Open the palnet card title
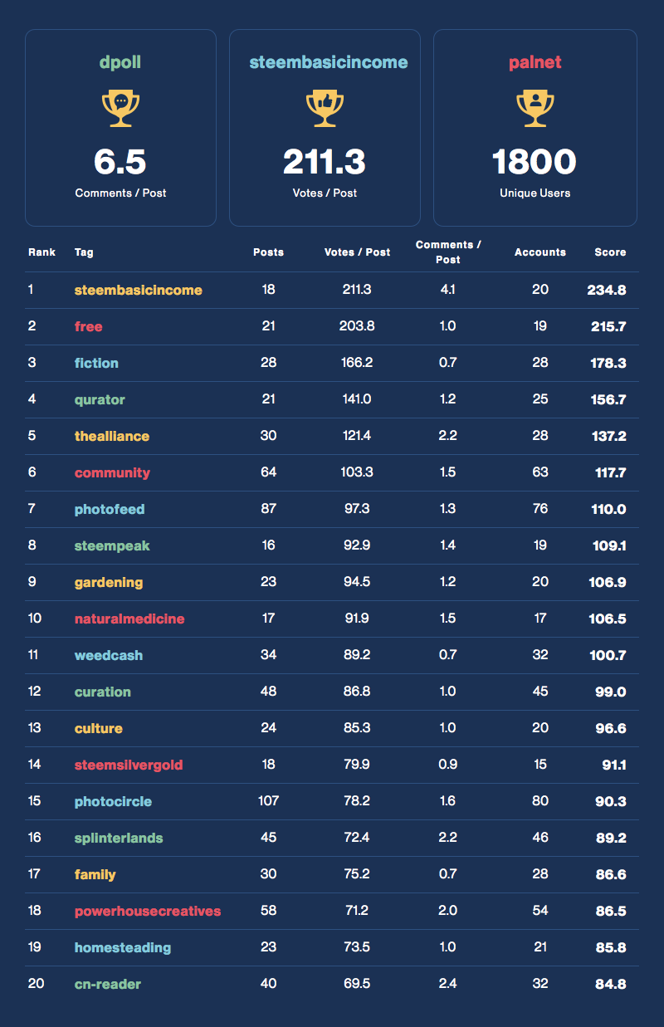This screenshot has height=1027, width=664. point(535,62)
